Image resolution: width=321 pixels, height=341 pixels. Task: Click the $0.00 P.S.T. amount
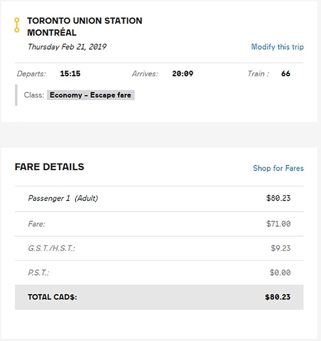[x=280, y=272]
